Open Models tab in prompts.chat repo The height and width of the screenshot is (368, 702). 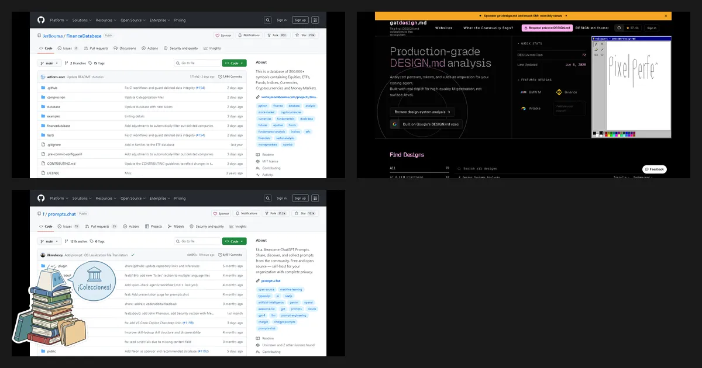coord(175,227)
